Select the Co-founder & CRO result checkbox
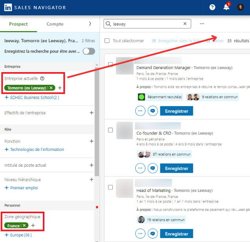The width and height of the screenshot is (250, 242). pyautogui.click(x=110, y=130)
